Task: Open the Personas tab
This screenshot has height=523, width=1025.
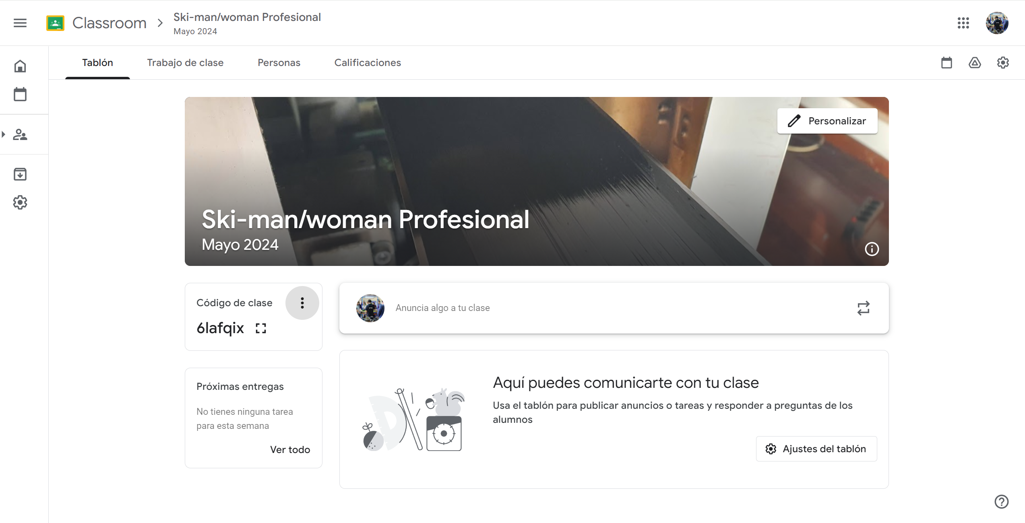Action: (x=279, y=63)
